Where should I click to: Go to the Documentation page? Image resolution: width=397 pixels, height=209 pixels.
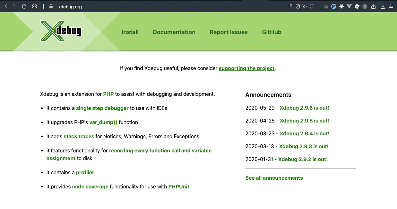174,32
